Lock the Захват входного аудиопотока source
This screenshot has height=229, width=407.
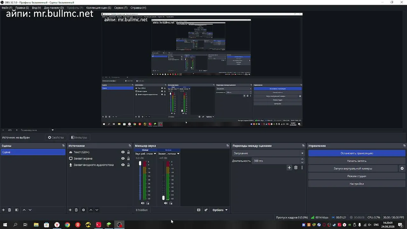[x=128, y=165]
